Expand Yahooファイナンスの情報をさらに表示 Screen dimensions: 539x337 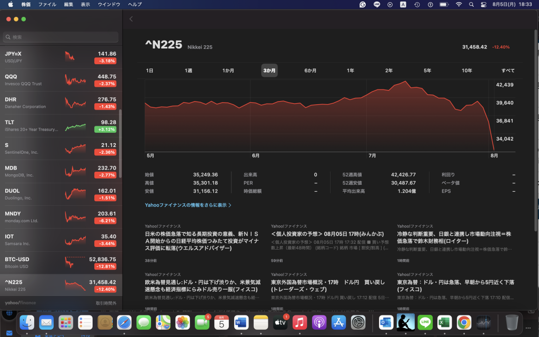[188, 205]
